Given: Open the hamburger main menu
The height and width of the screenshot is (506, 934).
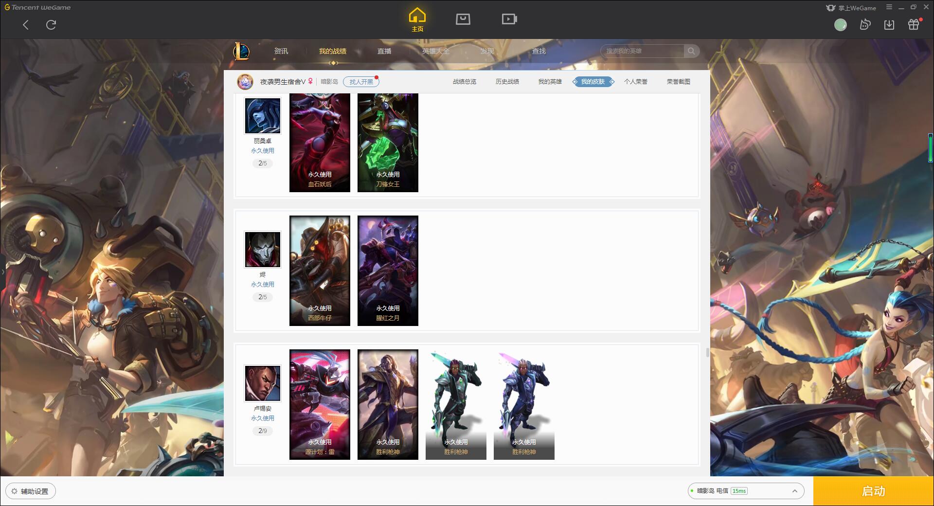Looking at the screenshot, I should coord(889,7).
